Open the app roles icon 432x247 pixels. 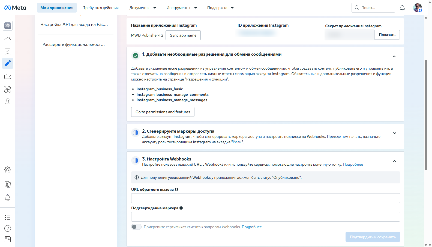pos(8,184)
